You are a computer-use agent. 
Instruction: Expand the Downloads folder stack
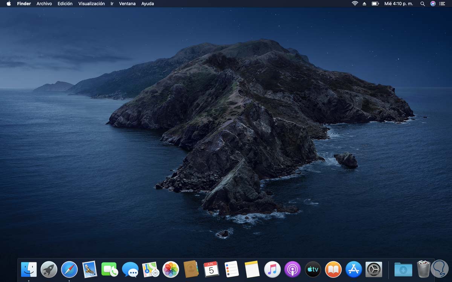pyautogui.click(x=403, y=270)
